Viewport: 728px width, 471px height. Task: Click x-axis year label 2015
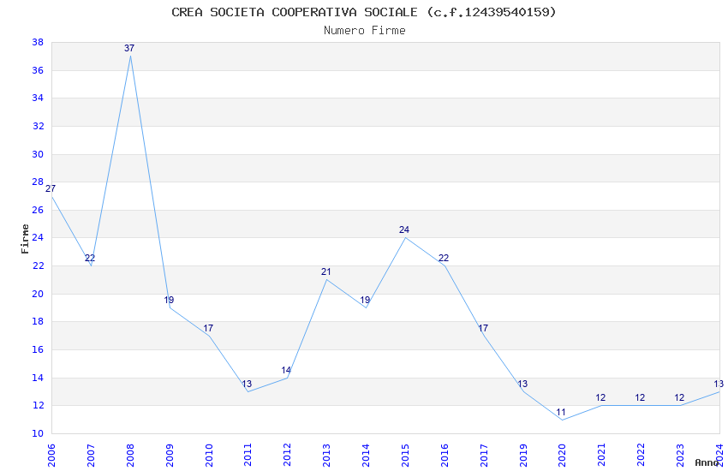point(405,455)
